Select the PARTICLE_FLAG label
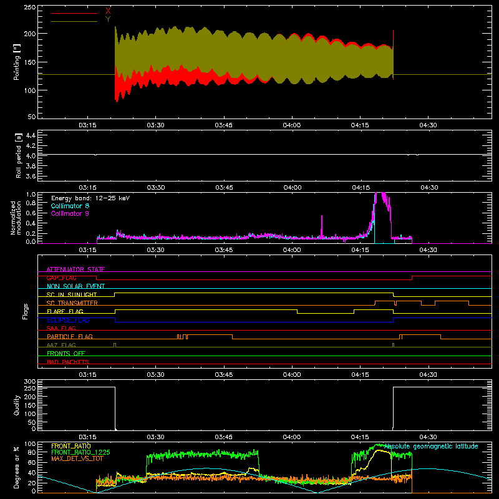The image size is (499, 499). tap(70, 336)
